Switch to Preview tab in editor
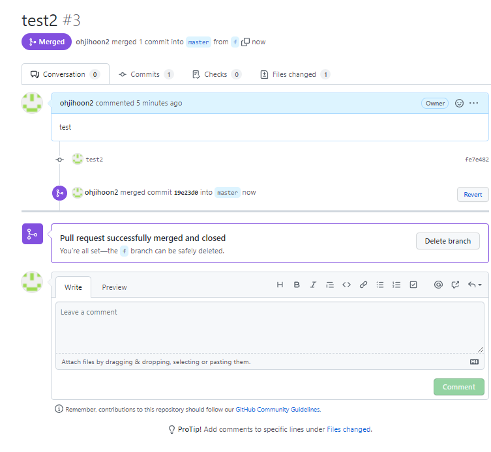Image resolution: width=491 pixels, height=452 pixels. tap(114, 287)
